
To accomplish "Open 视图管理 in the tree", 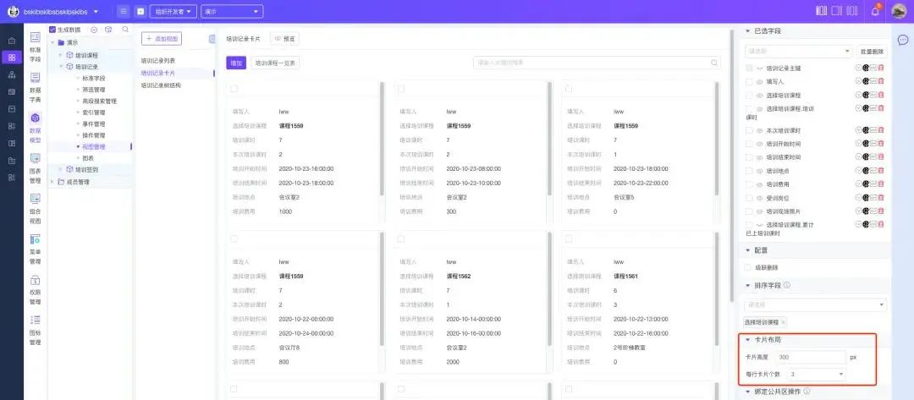I will point(93,147).
